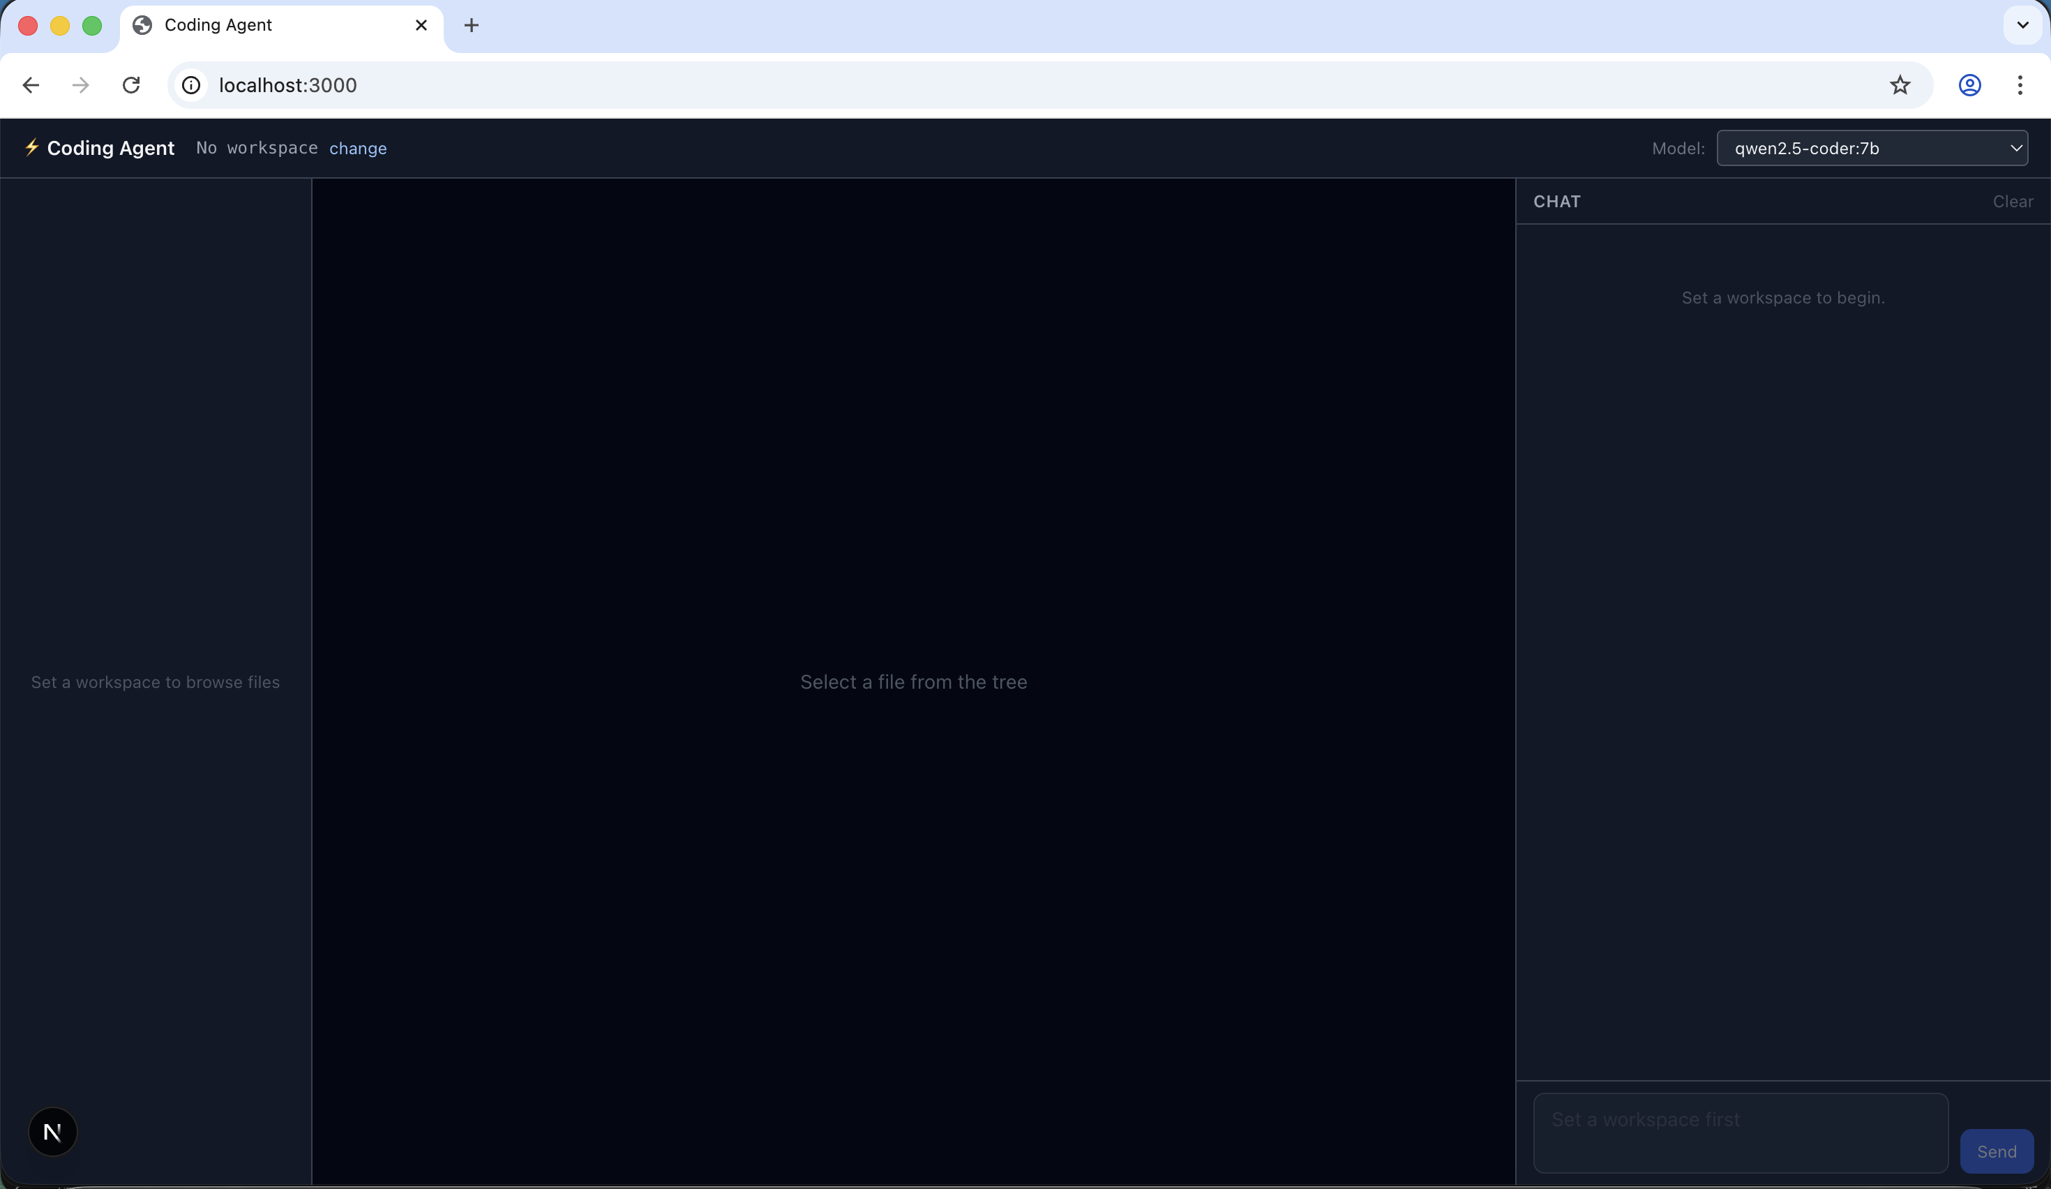Open a new browser tab
Viewport: 2051px width, 1189px height.
tap(472, 25)
